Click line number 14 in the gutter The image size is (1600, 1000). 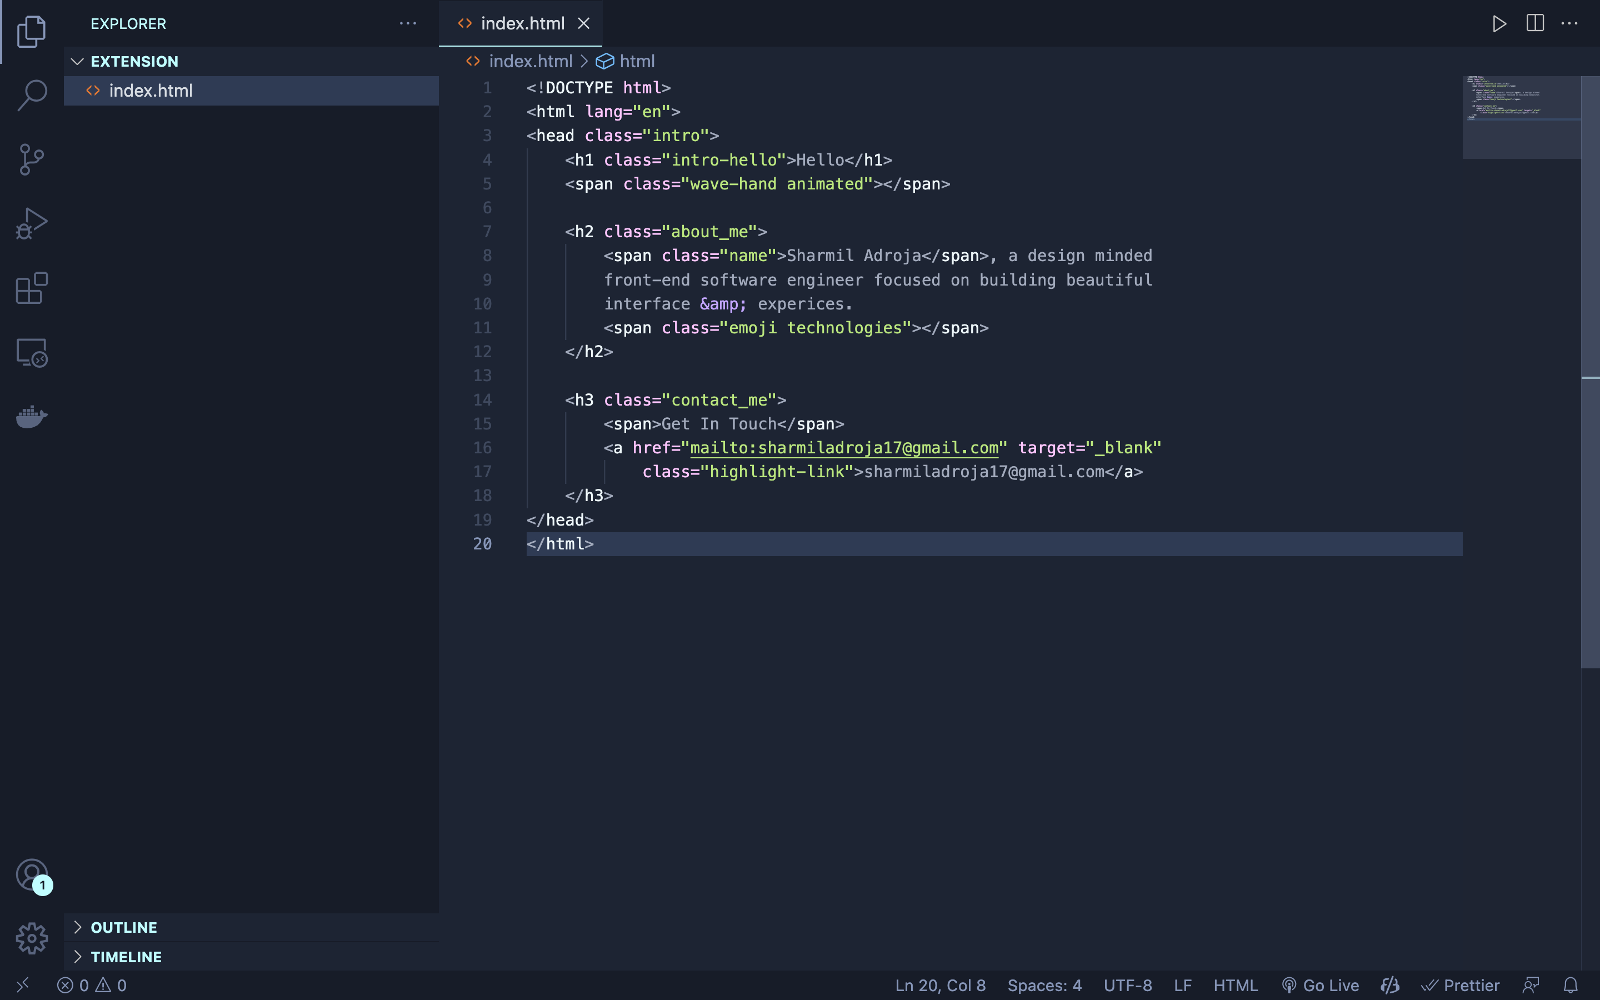(482, 400)
